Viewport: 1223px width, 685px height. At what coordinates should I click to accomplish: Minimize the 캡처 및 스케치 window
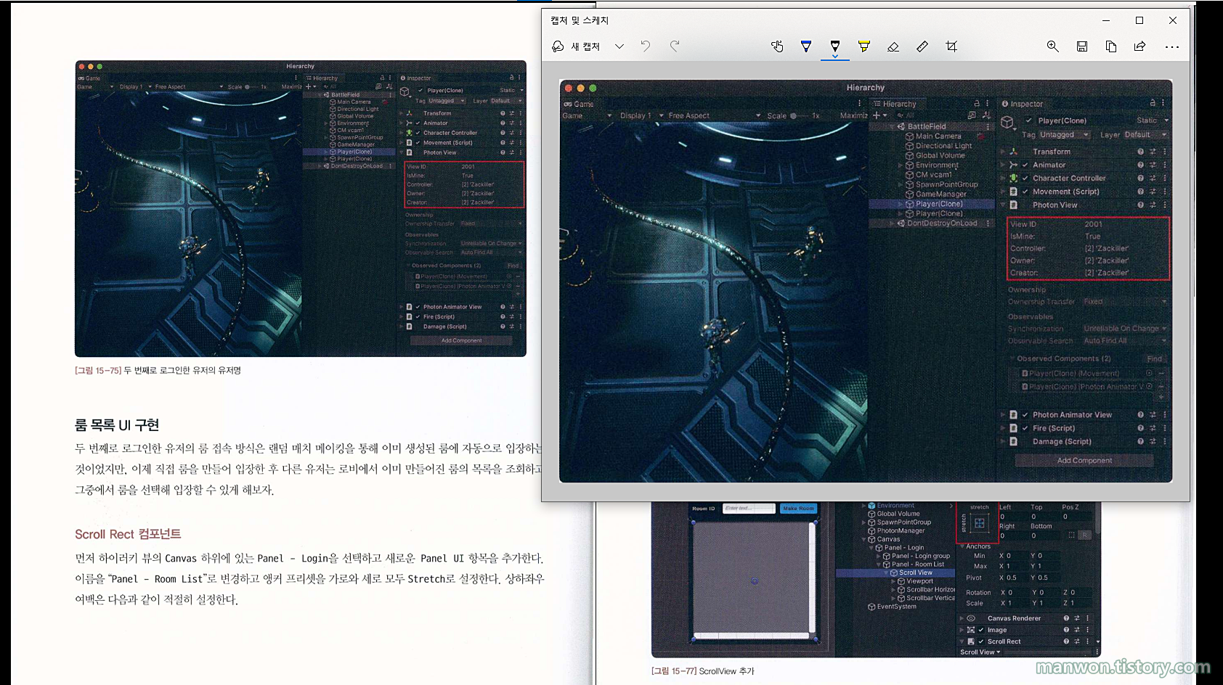click(1106, 20)
